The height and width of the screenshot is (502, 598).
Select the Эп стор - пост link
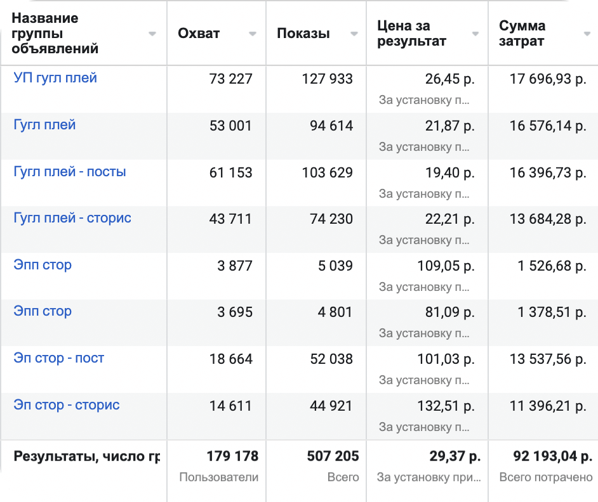58,358
